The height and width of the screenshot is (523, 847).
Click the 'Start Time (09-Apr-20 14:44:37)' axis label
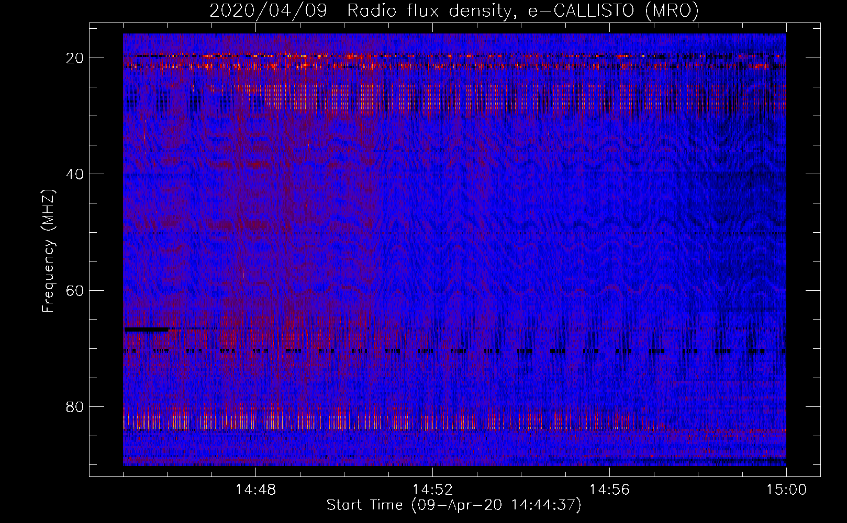click(x=454, y=505)
